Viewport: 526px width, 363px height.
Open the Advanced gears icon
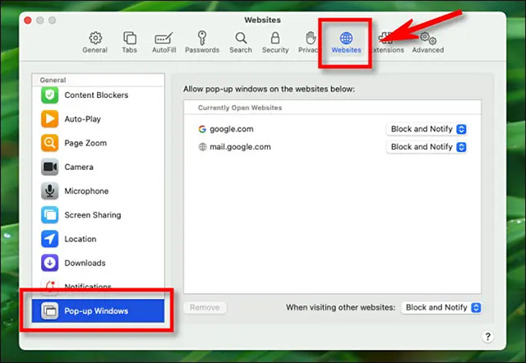(x=428, y=39)
